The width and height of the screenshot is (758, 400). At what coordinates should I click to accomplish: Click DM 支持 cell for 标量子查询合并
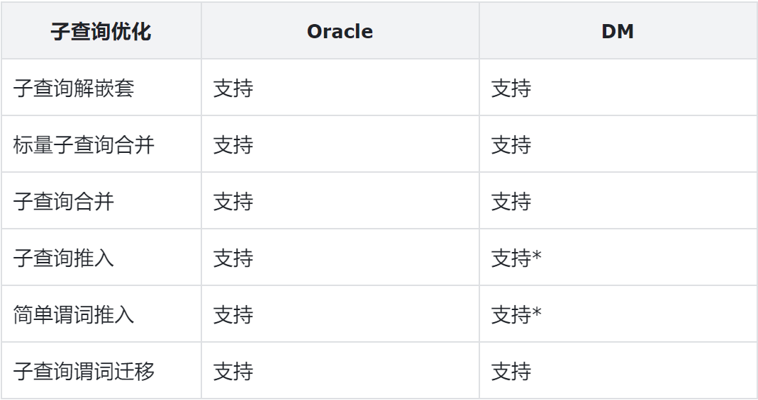pyautogui.click(x=511, y=145)
